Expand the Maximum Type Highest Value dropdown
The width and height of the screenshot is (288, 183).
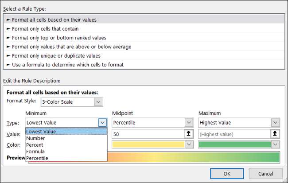[275, 122]
